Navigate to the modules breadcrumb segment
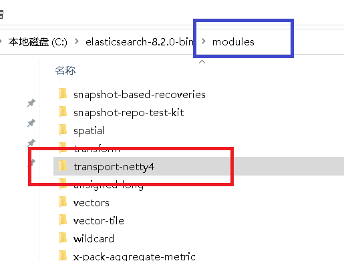This screenshot has height=261, width=344. (x=233, y=42)
